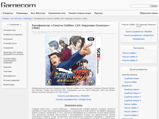Jump to Лицензия section
Image resolution: width=159 pixels, height=119 pixels.
pos(7,67)
